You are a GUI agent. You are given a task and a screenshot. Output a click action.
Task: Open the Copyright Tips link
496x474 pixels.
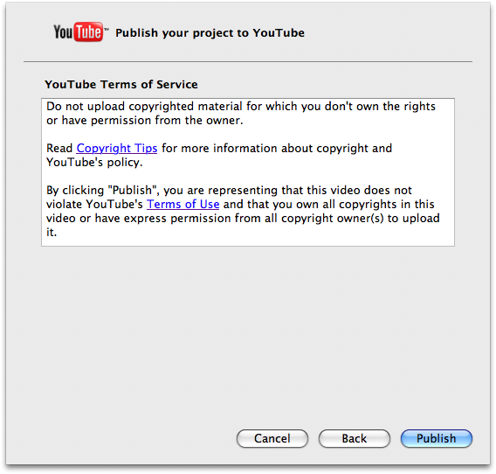pyautogui.click(x=117, y=148)
